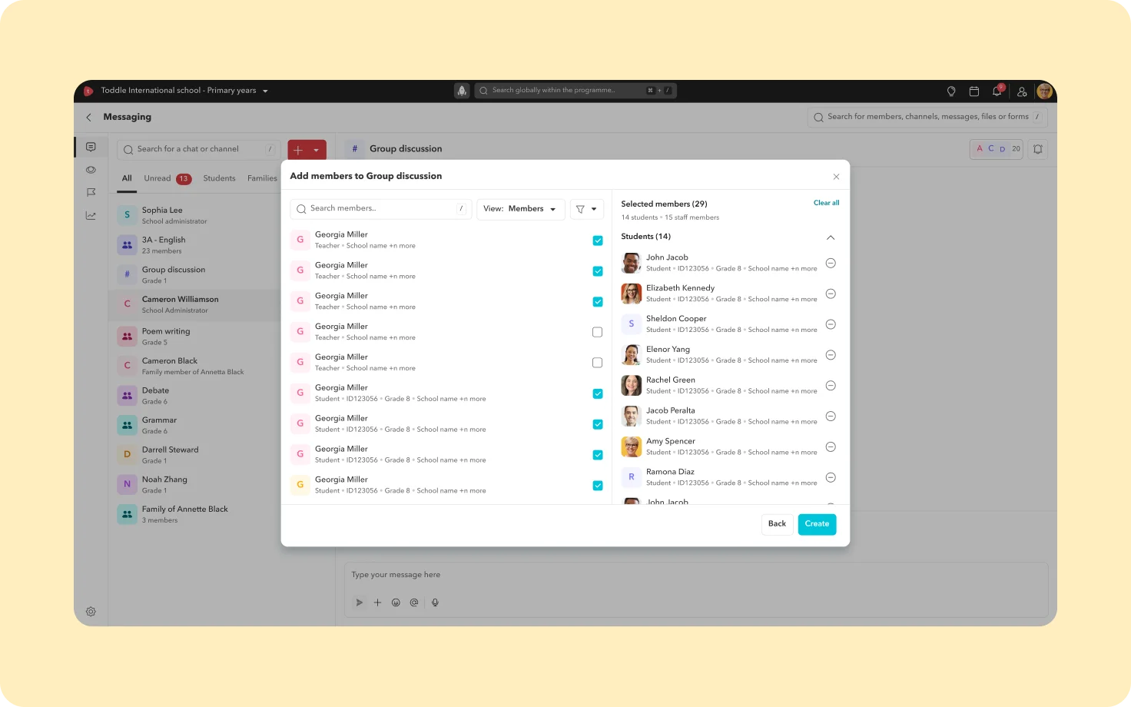1131x707 pixels.
Task: Open the analytics chart icon in sidebar
Action: [91, 215]
